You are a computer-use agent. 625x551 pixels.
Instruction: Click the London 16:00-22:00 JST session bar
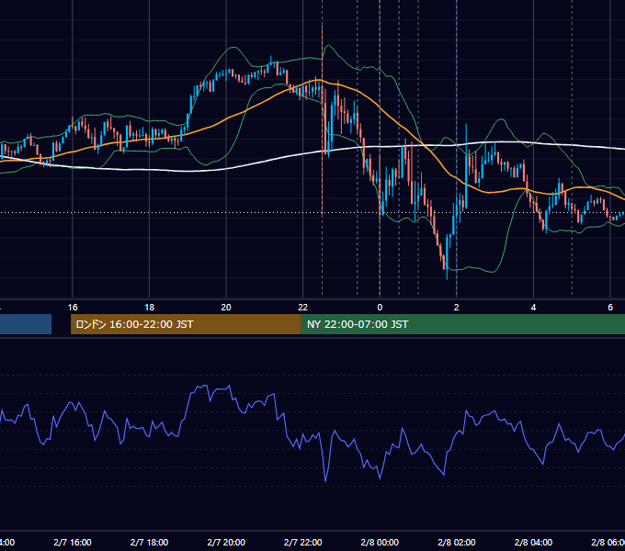186,324
